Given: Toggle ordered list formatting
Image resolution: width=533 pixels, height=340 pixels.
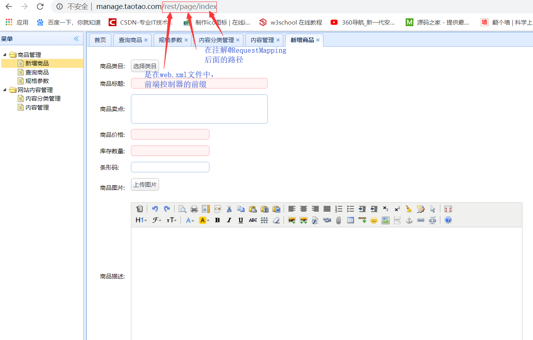Looking at the screenshot, I should [x=338, y=209].
